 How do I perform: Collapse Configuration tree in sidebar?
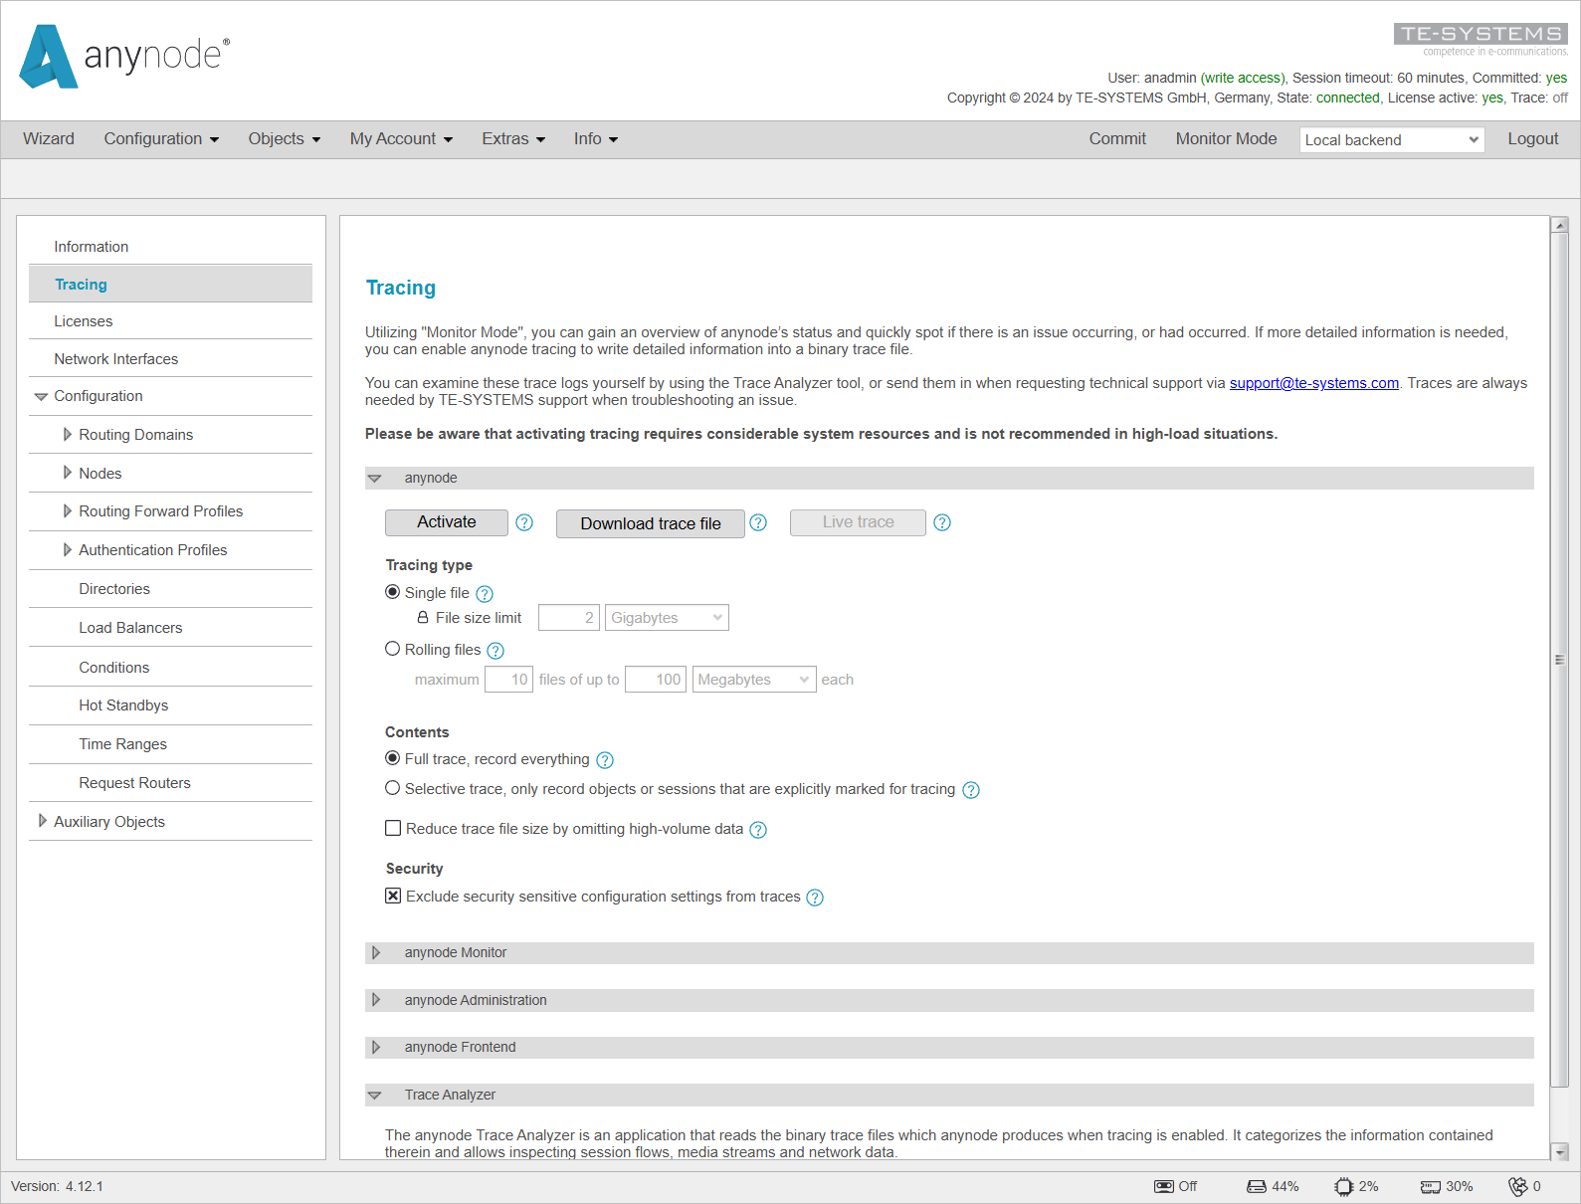pos(41,397)
